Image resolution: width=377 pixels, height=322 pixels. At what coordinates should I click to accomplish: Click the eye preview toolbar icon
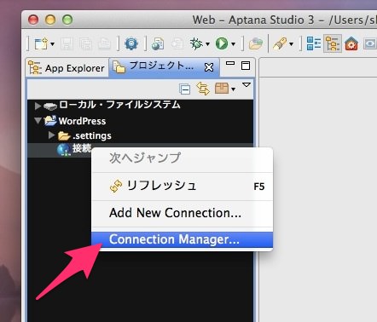point(370,44)
